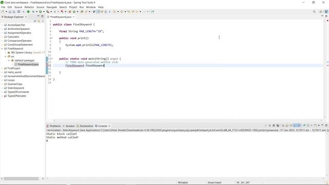This screenshot has width=329, height=185.
Task: Open the Refactor menu
Action: [29, 7]
